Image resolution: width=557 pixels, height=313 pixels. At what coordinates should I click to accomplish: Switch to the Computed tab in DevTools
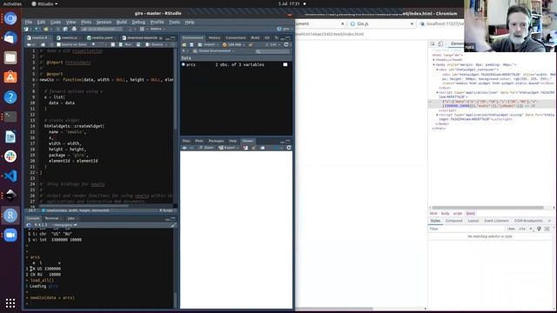click(x=454, y=221)
